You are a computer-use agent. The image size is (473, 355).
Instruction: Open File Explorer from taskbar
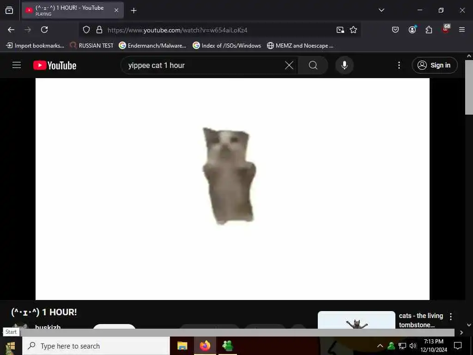point(182,346)
